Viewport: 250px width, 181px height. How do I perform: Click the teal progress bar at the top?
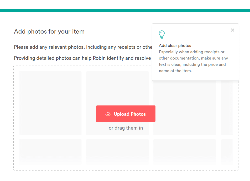tap(125, 10)
